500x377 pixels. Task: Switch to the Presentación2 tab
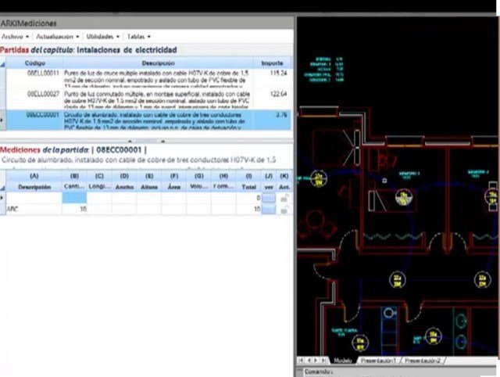click(423, 361)
